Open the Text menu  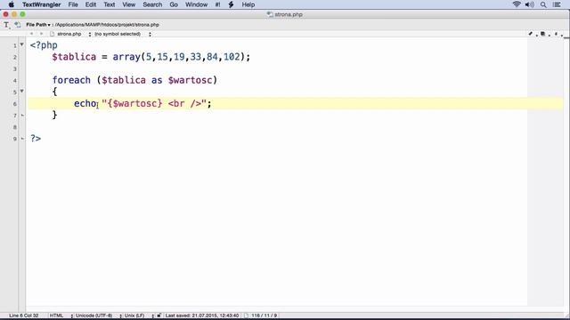click(109, 4)
